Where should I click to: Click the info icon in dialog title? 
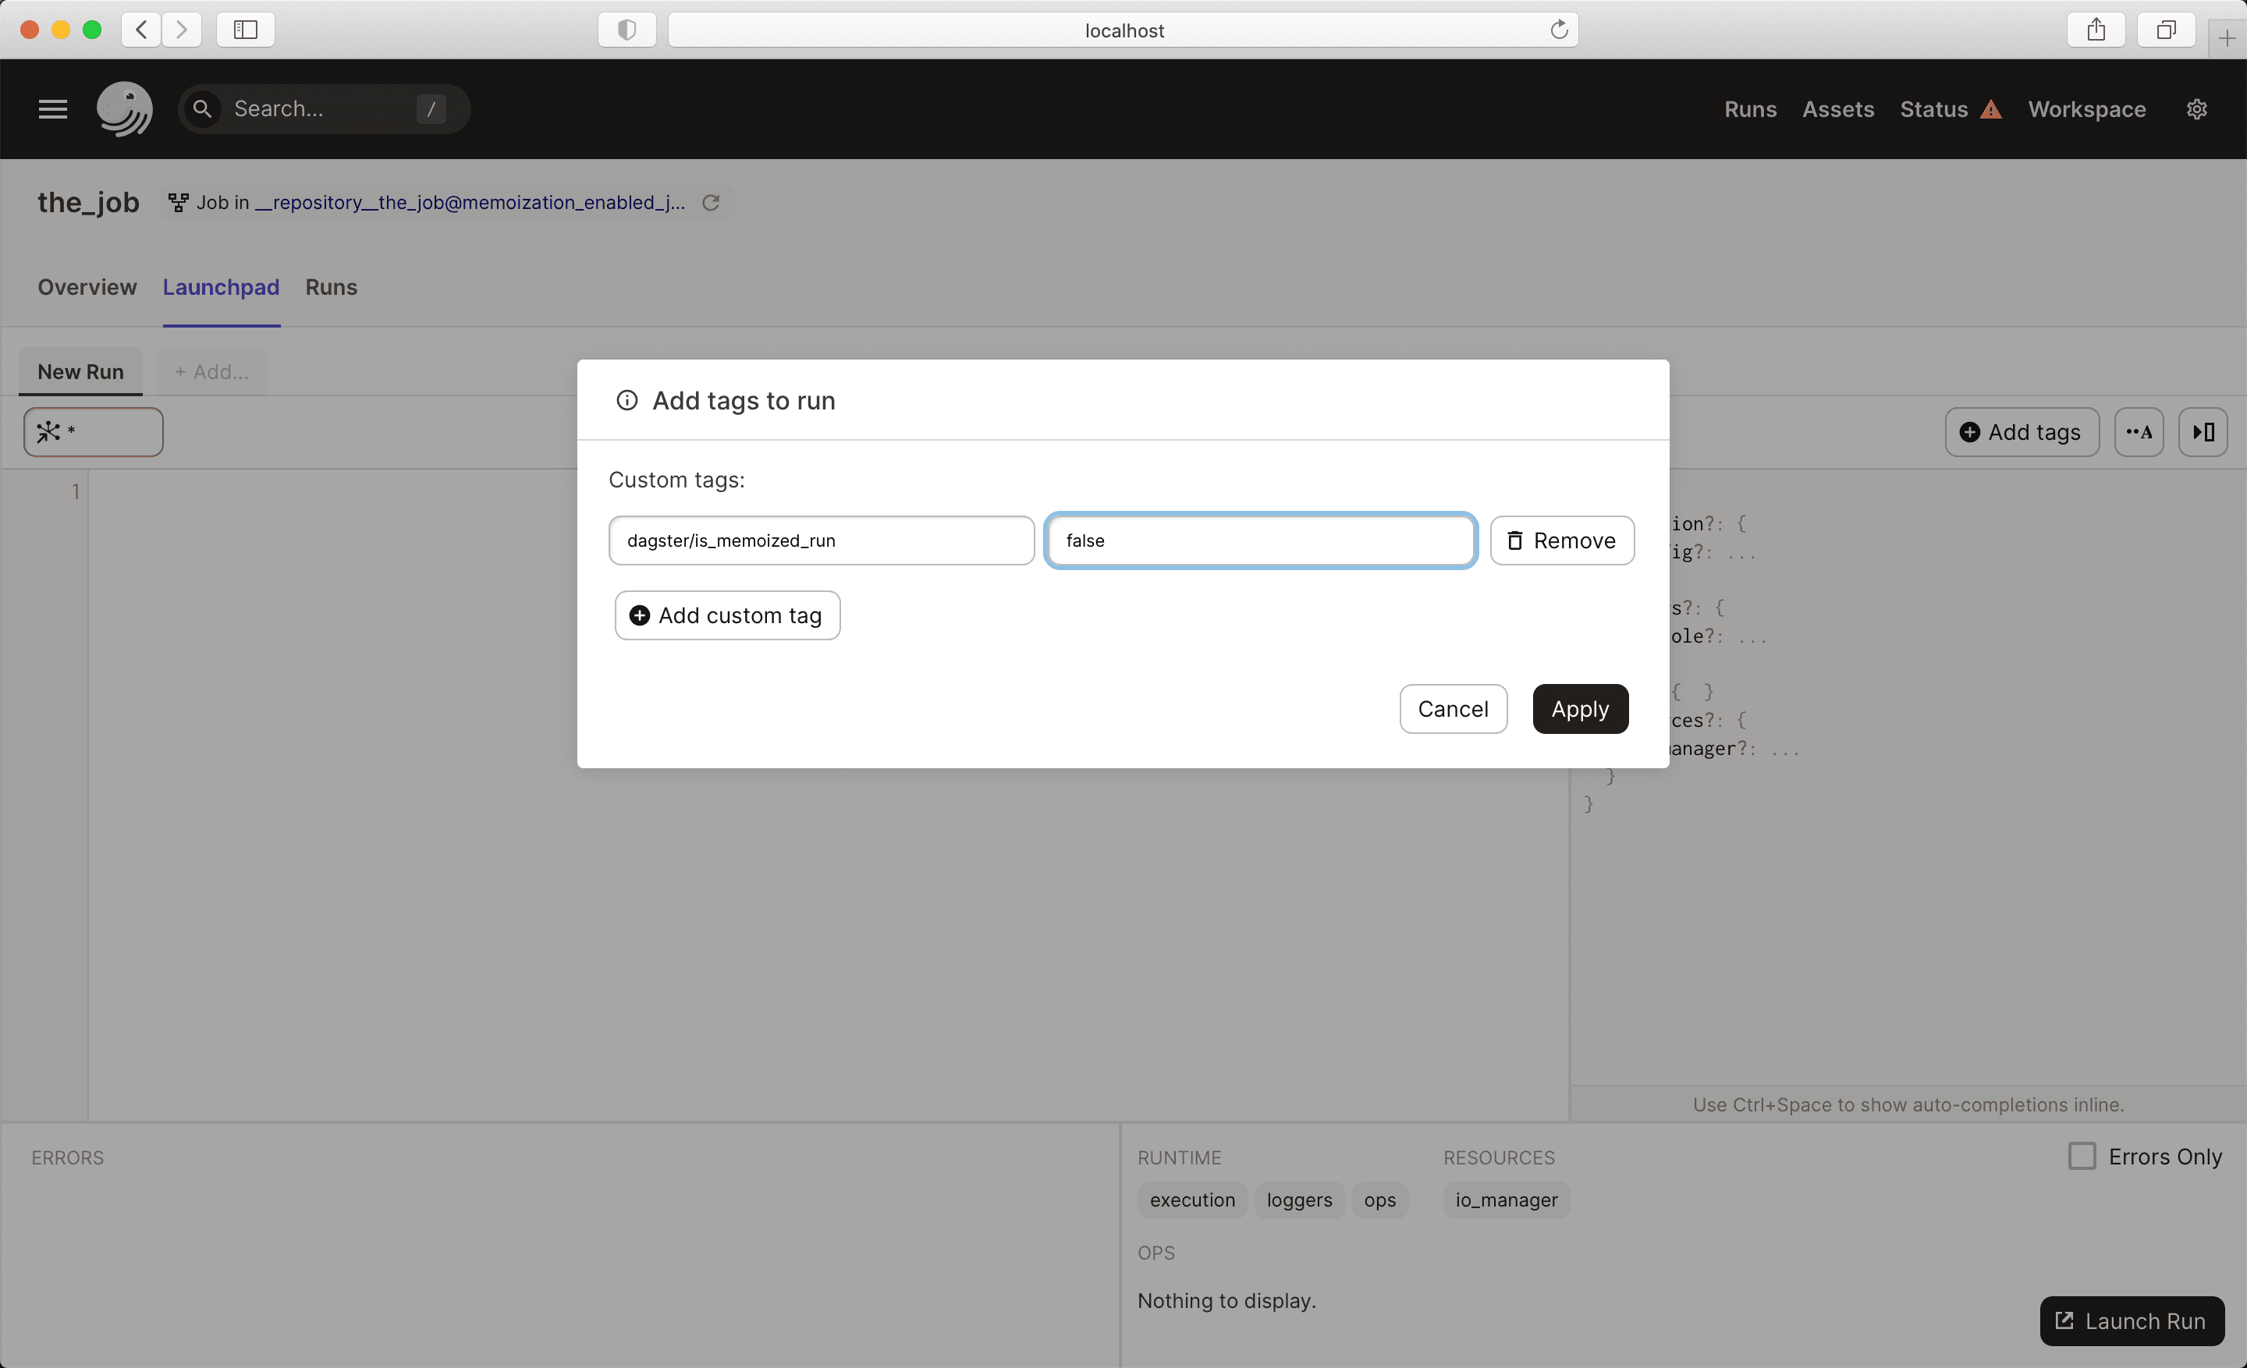(x=627, y=400)
